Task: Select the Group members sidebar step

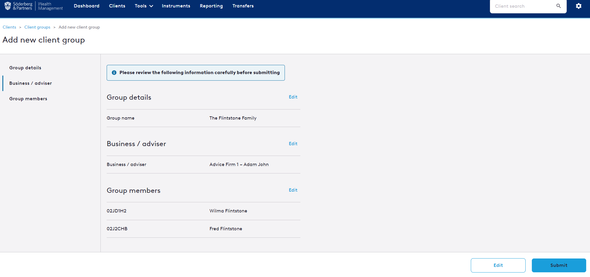Action: [28, 99]
